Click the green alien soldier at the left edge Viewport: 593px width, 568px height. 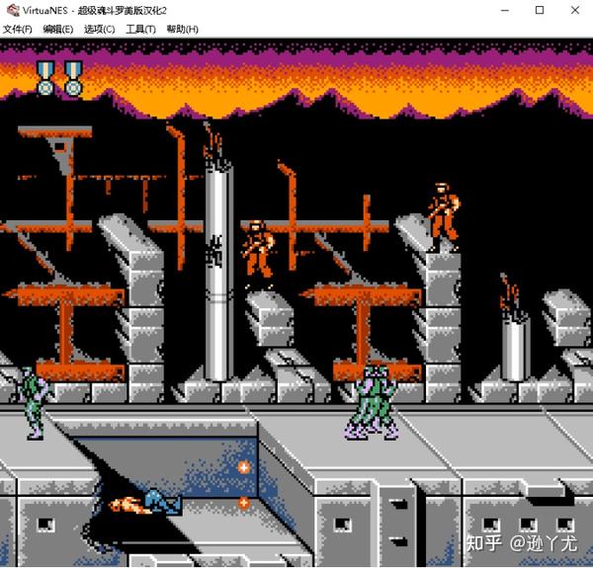pyautogui.click(x=33, y=403)
